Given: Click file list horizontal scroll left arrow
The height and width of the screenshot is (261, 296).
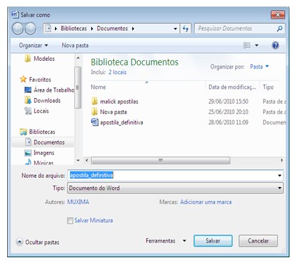Looking at the screenshot, I should coord(86,160).
